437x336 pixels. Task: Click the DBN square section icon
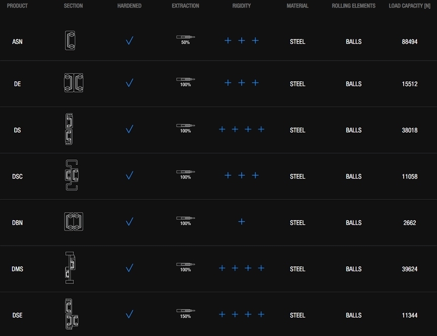[x=73, y=222]
